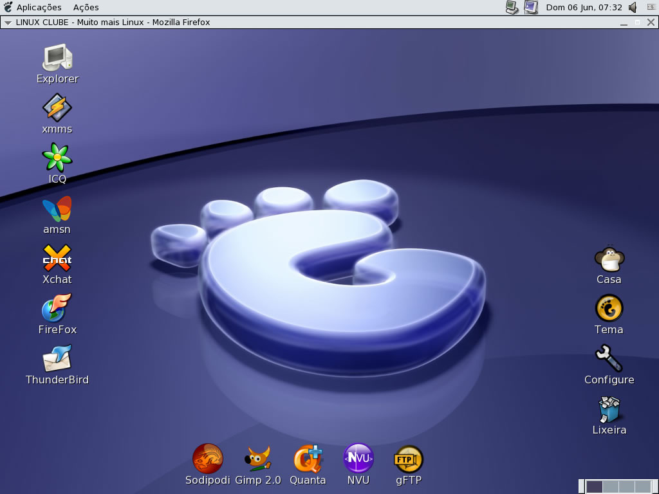659x494 pixels.
Task: Close the Mozilla Firefox window
Action: pos(651,23)
